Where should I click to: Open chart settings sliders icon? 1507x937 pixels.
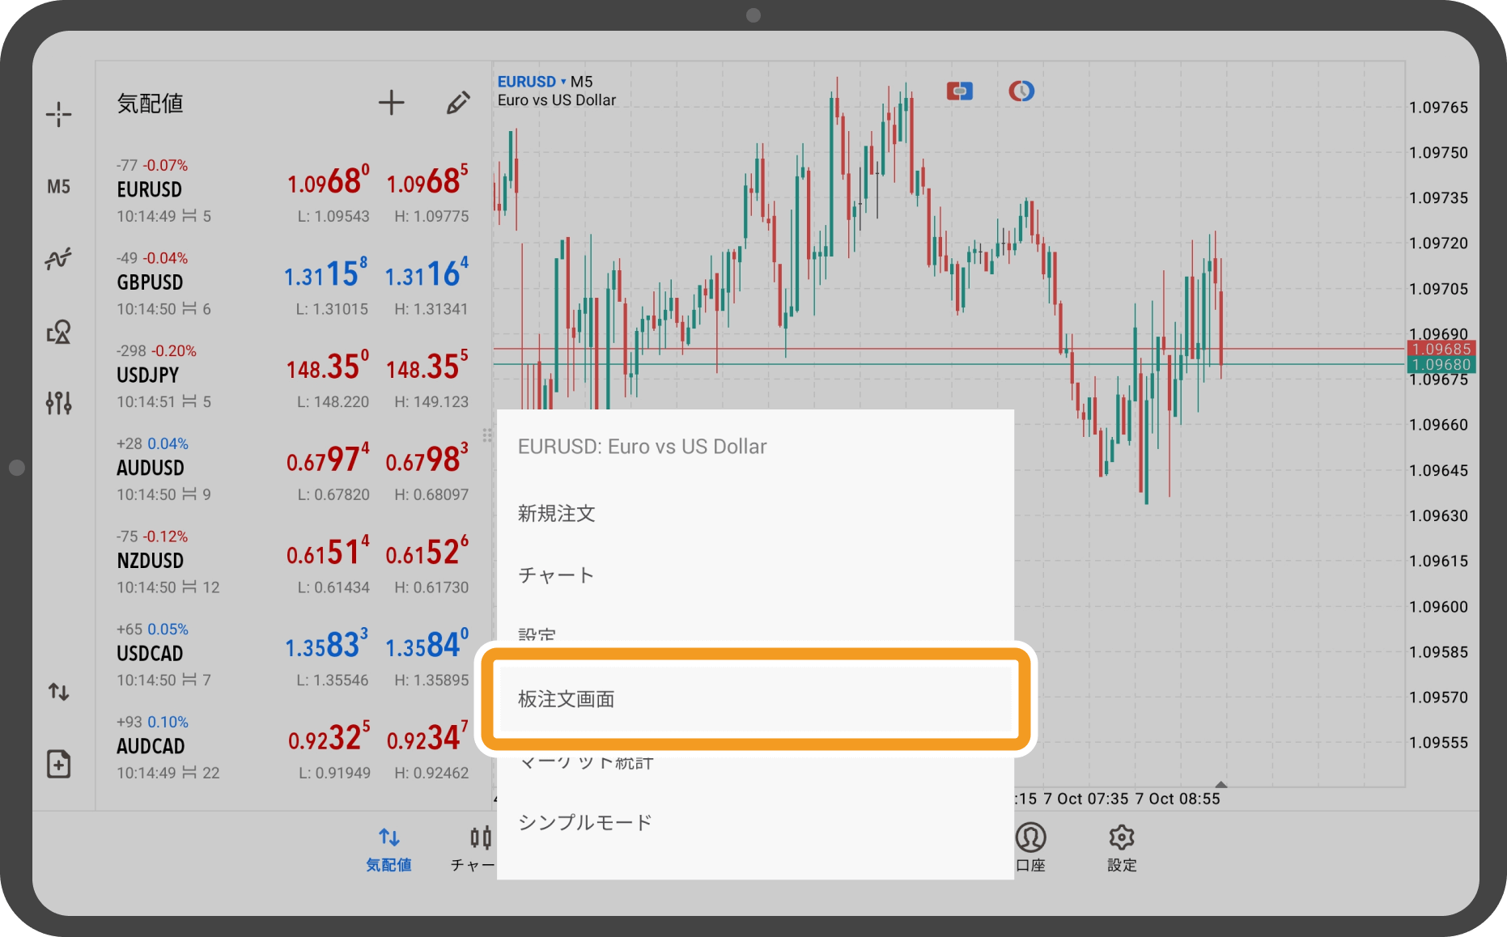[58, 402]
